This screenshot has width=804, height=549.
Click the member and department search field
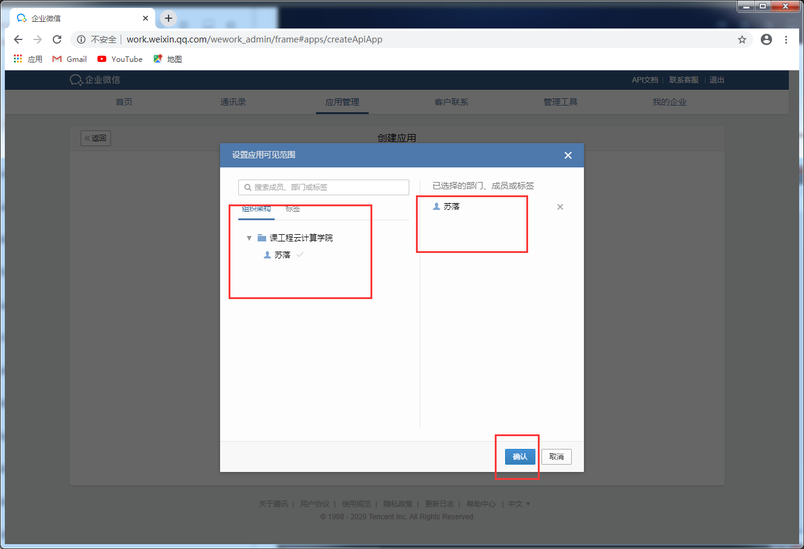click(324, 187)
